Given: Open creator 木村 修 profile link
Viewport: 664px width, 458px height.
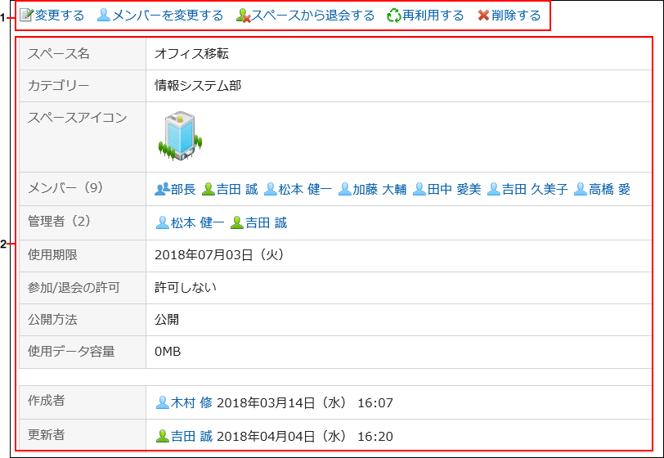Looking at the screenshot, I should tap(191, 402).
